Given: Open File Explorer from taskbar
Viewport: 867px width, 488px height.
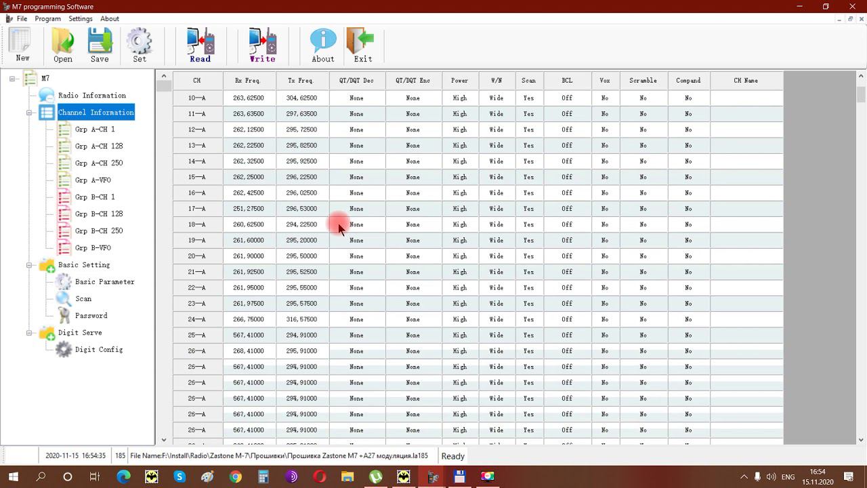Looking at the screenshot, I should point(347,476).
